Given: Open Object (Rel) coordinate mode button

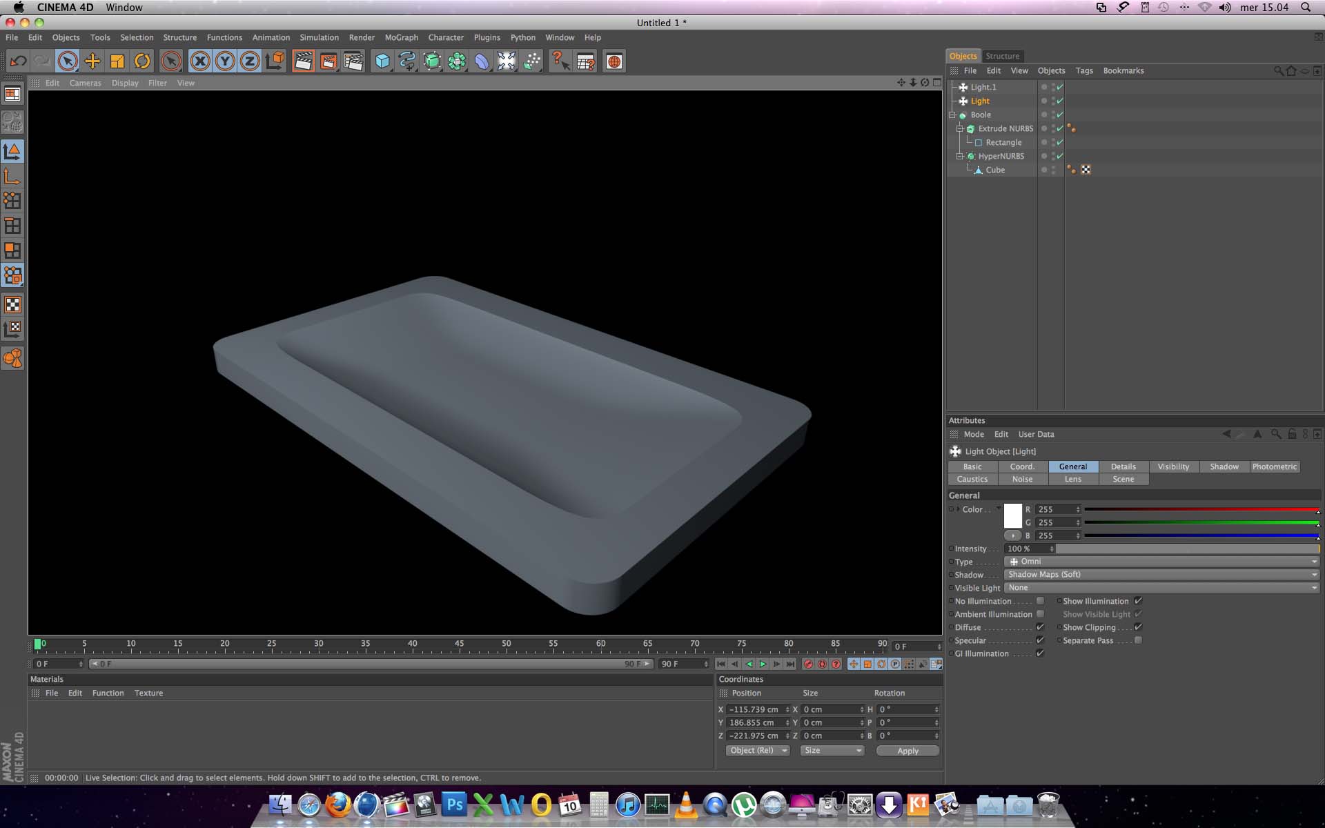Looking at the screenshot, I should click(757, 751).
